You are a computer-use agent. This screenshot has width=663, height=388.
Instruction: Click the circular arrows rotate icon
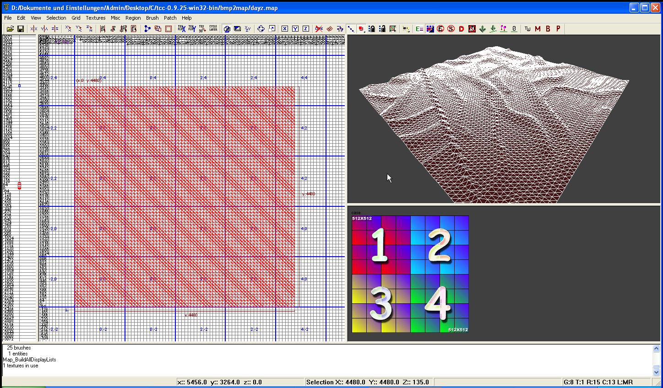point(261,29)
